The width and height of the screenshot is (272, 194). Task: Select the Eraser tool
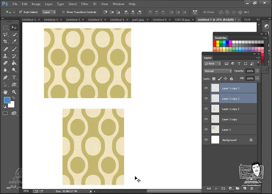pos(5,63)
